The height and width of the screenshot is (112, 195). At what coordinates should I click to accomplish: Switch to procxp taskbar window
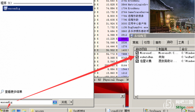pyautogui.click(x=48, y=110)
